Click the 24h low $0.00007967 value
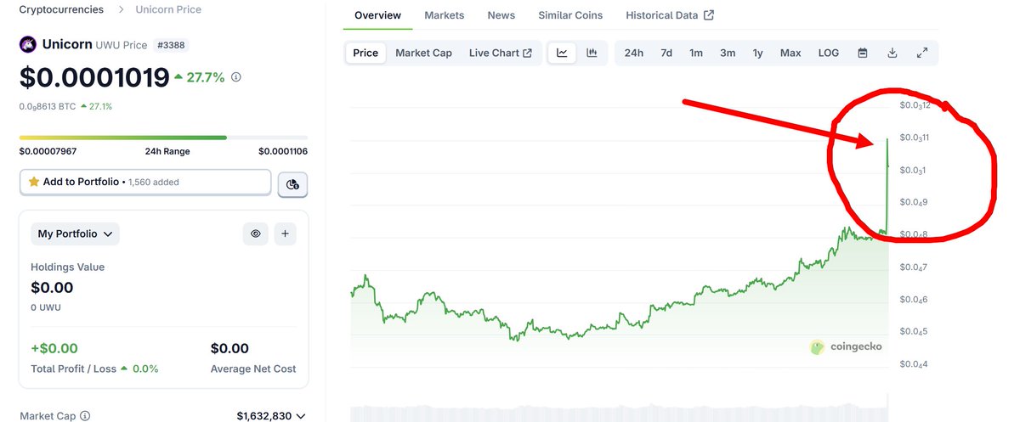Image resolution: width=1020 pixels, height=422 pixels. pyautogui.click(x=48, y=151)
